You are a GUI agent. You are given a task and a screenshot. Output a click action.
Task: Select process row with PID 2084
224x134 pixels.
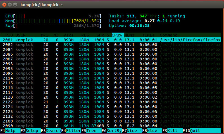coord(110,49)
